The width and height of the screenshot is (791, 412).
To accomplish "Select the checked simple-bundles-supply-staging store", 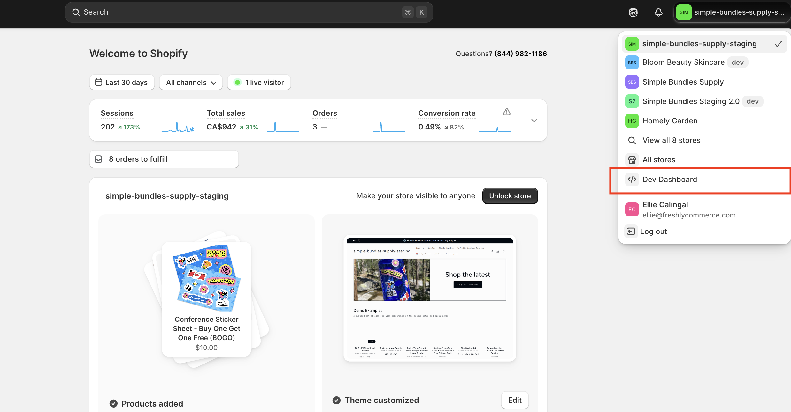I will (700, 44).
